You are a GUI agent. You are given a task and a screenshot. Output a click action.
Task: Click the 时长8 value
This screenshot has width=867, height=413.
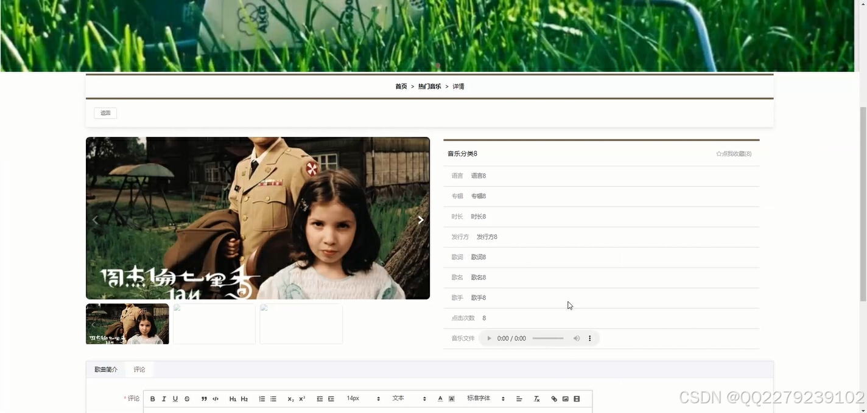tap(479, 217)
